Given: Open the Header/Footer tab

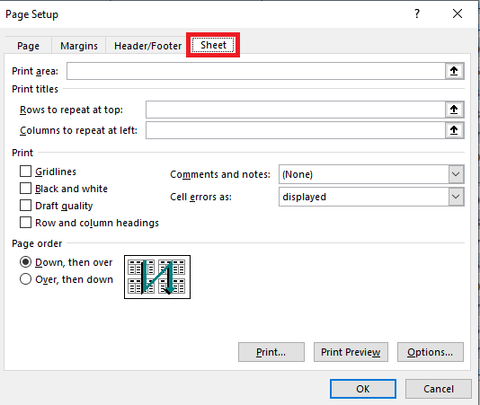Looking at the screenshot, I should [x=147, y=46].
